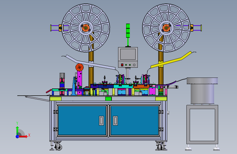The height and width of the screenshot is (154, 237).
Task: Click the left yellow-green corner block on the frame
Action: (x=55, y=99)
